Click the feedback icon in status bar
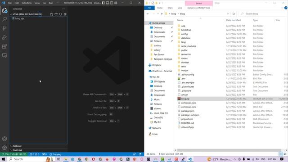The width and height of the screenshot is (288, 162). (135, 154)
